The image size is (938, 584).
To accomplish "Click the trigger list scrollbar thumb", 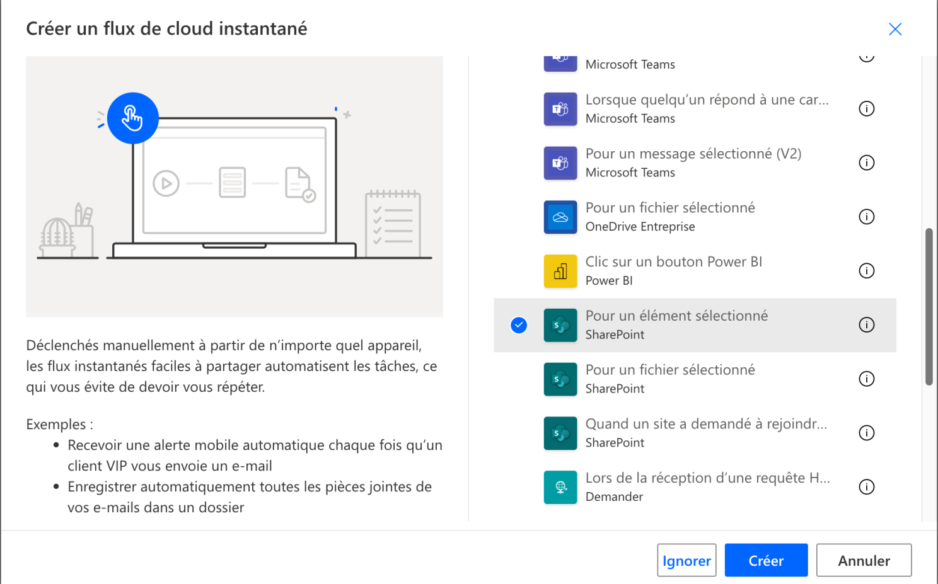I will tap(929, 307).
